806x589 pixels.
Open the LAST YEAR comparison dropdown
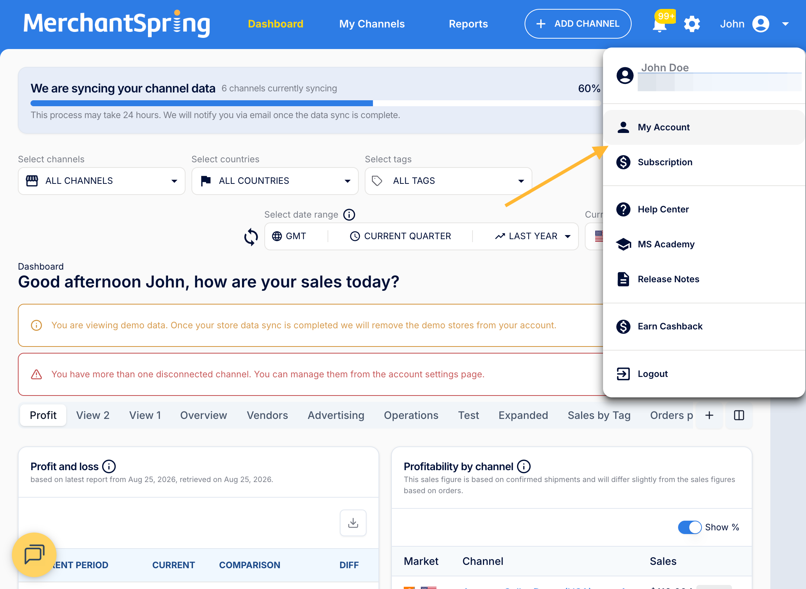[x=533, y=236]
